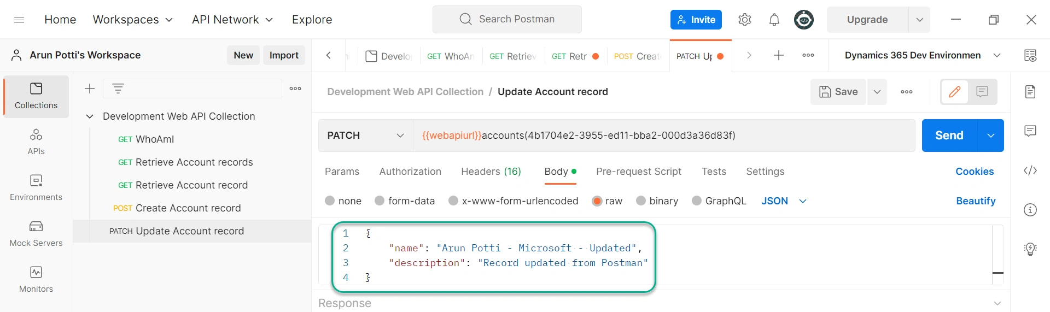This screenshot has height=312, width=1050.
Task: Open notifications bell icon
Action: (774, 20)
